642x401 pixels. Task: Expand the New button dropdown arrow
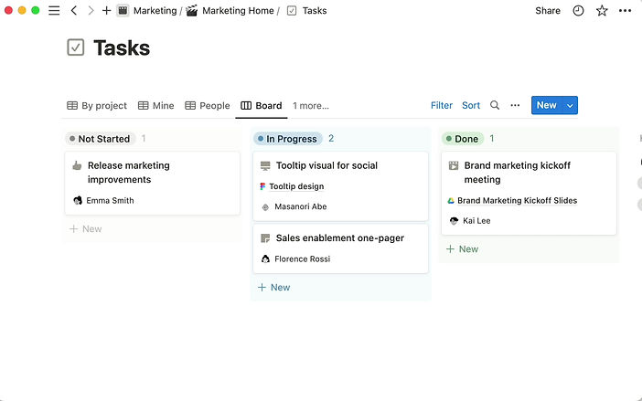click(x=571, y=106)
